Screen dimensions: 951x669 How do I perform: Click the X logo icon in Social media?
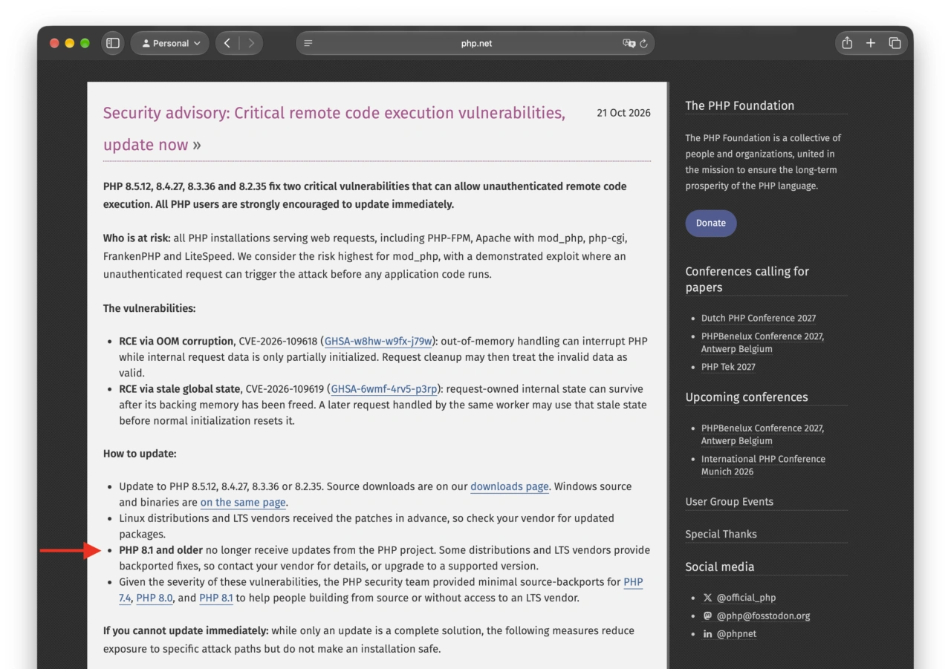click(707, 598)
